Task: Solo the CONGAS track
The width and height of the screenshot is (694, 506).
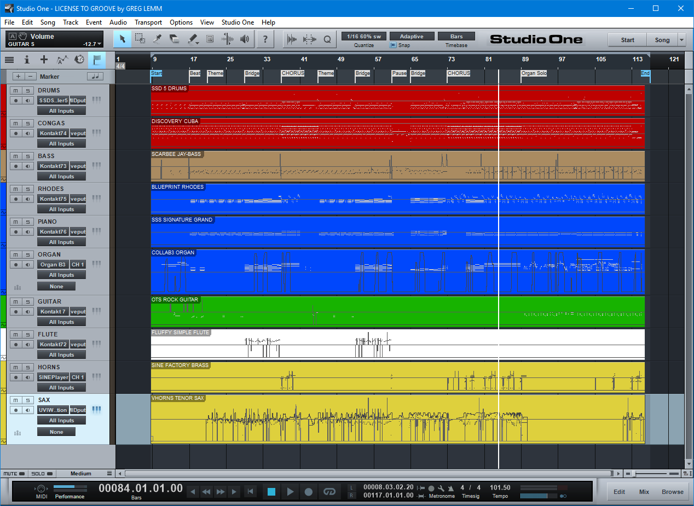Action: tap(27, 123)
